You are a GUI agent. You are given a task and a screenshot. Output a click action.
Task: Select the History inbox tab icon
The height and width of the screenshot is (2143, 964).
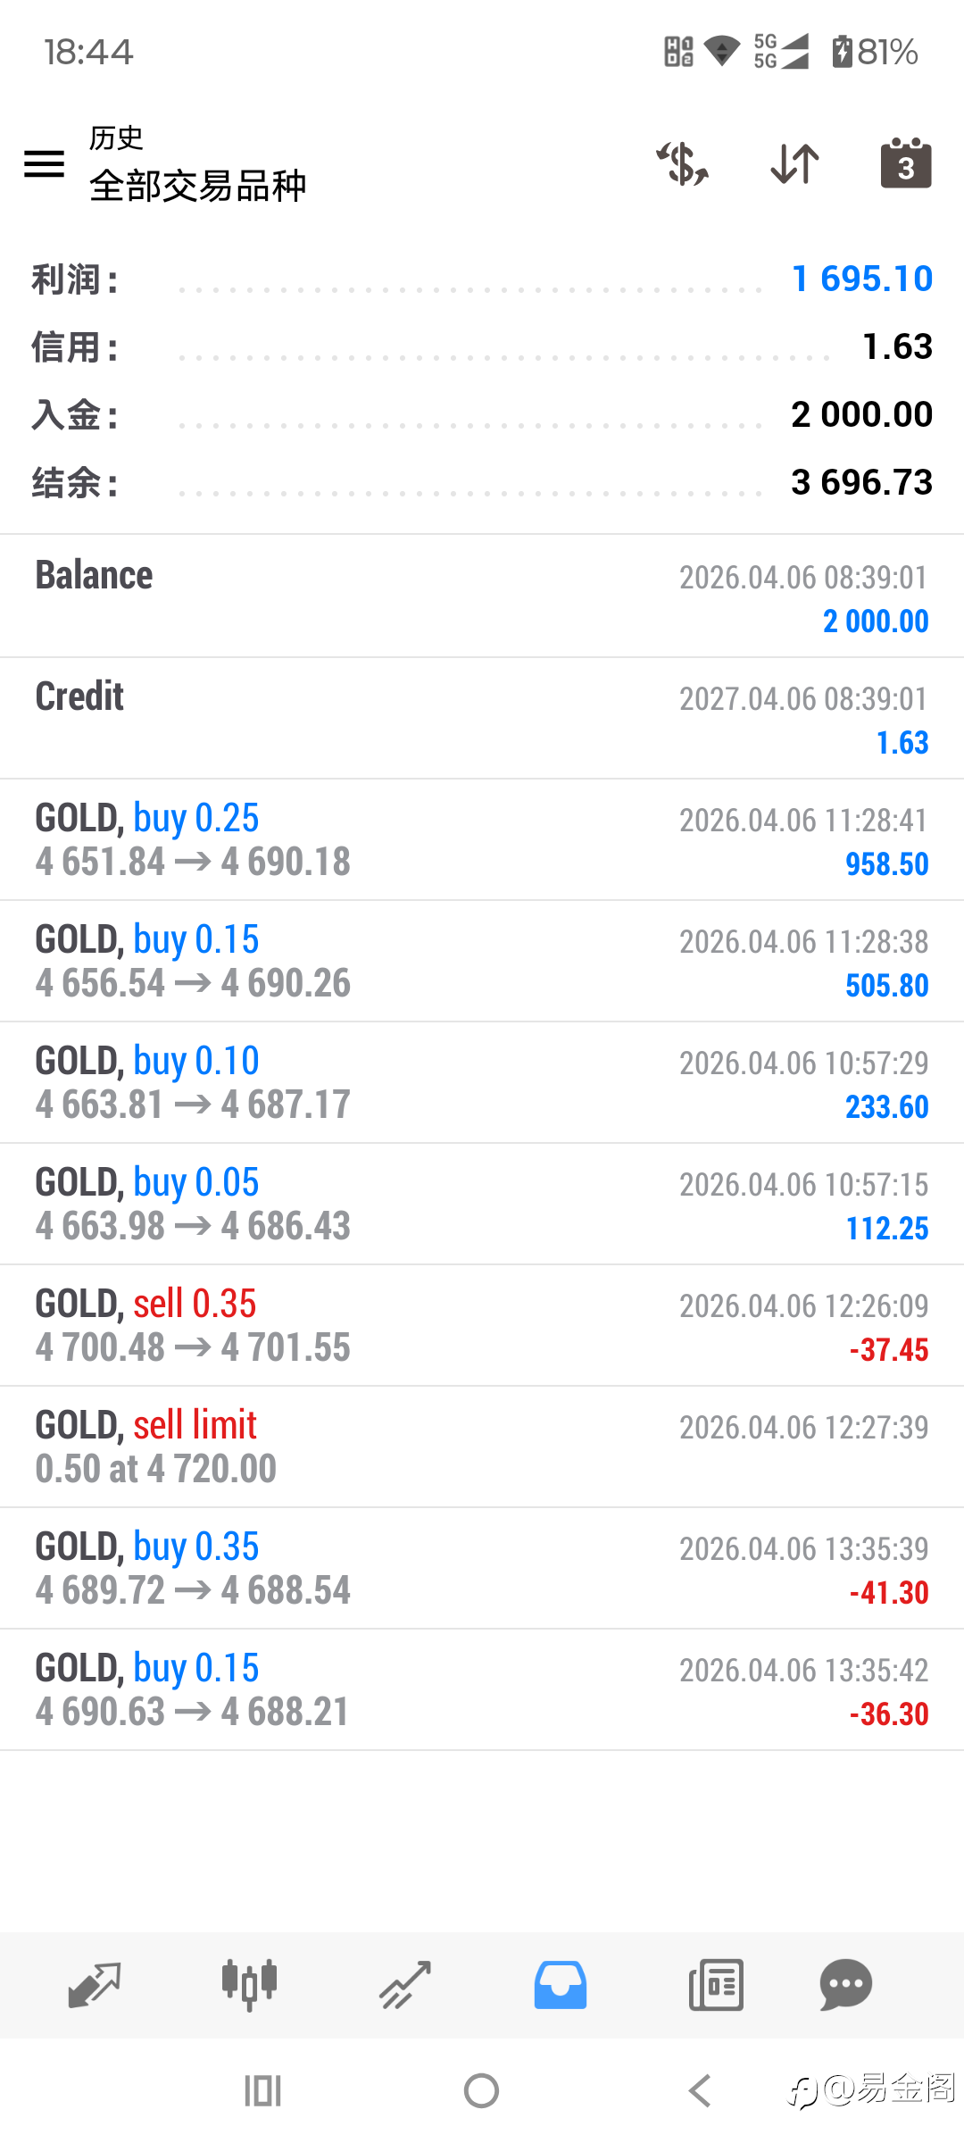point(561,1986)
